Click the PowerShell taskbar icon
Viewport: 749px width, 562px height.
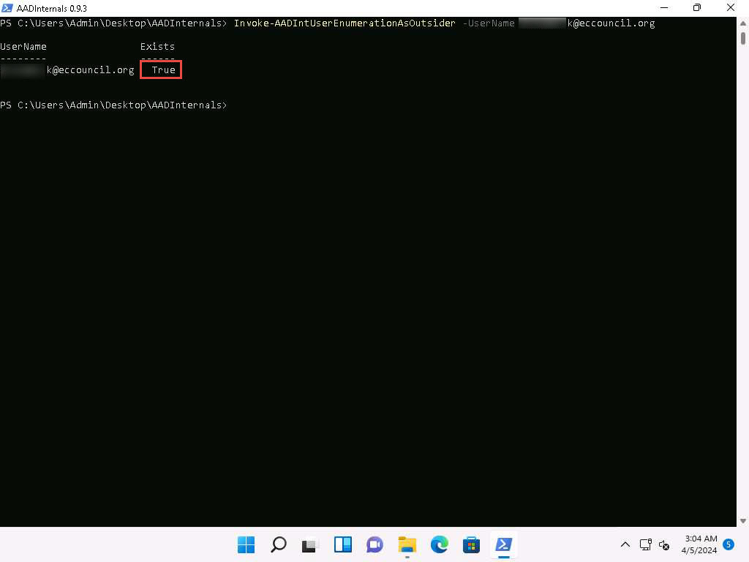(504, 544)
